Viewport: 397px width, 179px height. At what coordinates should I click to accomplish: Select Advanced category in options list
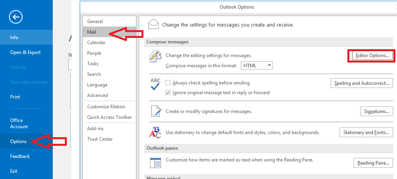[x=109, y=95]
